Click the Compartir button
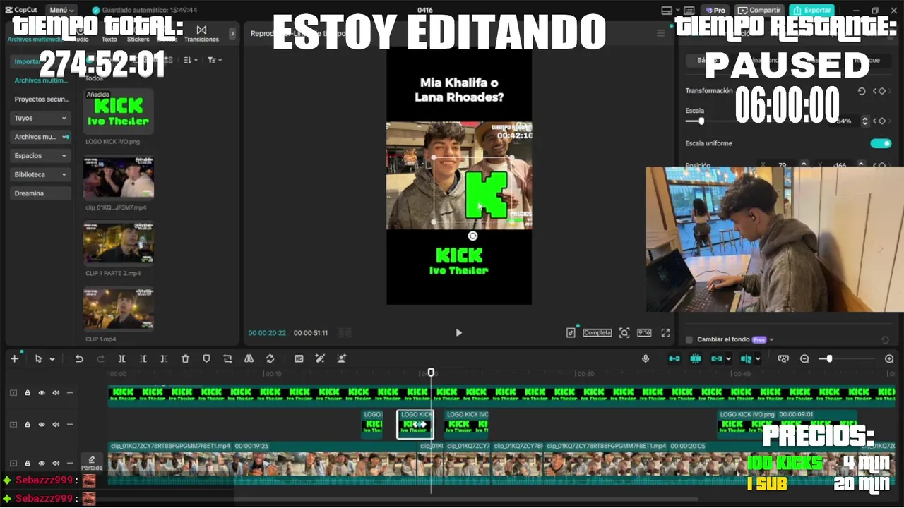The width and height of the screenshot is (904, 508). click(759, 11)
